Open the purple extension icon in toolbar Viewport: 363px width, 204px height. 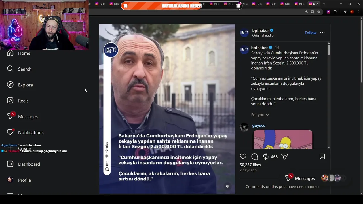[328, 12]
